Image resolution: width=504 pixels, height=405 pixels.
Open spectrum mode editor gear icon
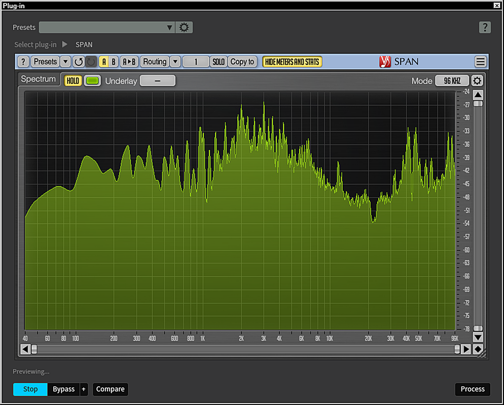477,80
